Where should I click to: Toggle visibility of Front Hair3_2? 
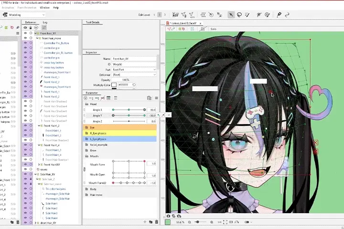25,96
